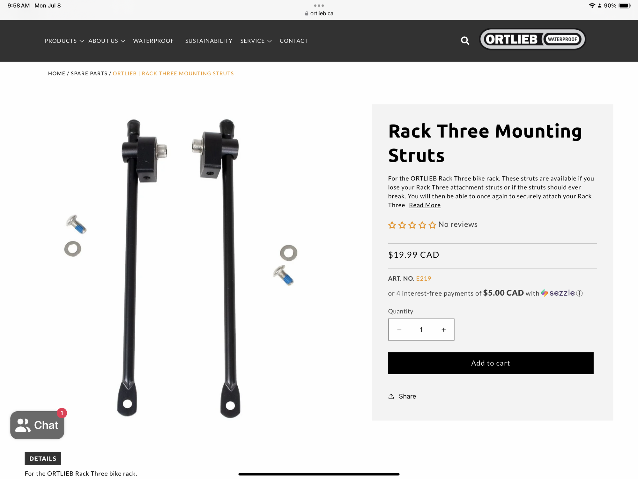Click the Sezzle info icon
The height and width of the screenshot is (479, 638).
tap(580, 293)
